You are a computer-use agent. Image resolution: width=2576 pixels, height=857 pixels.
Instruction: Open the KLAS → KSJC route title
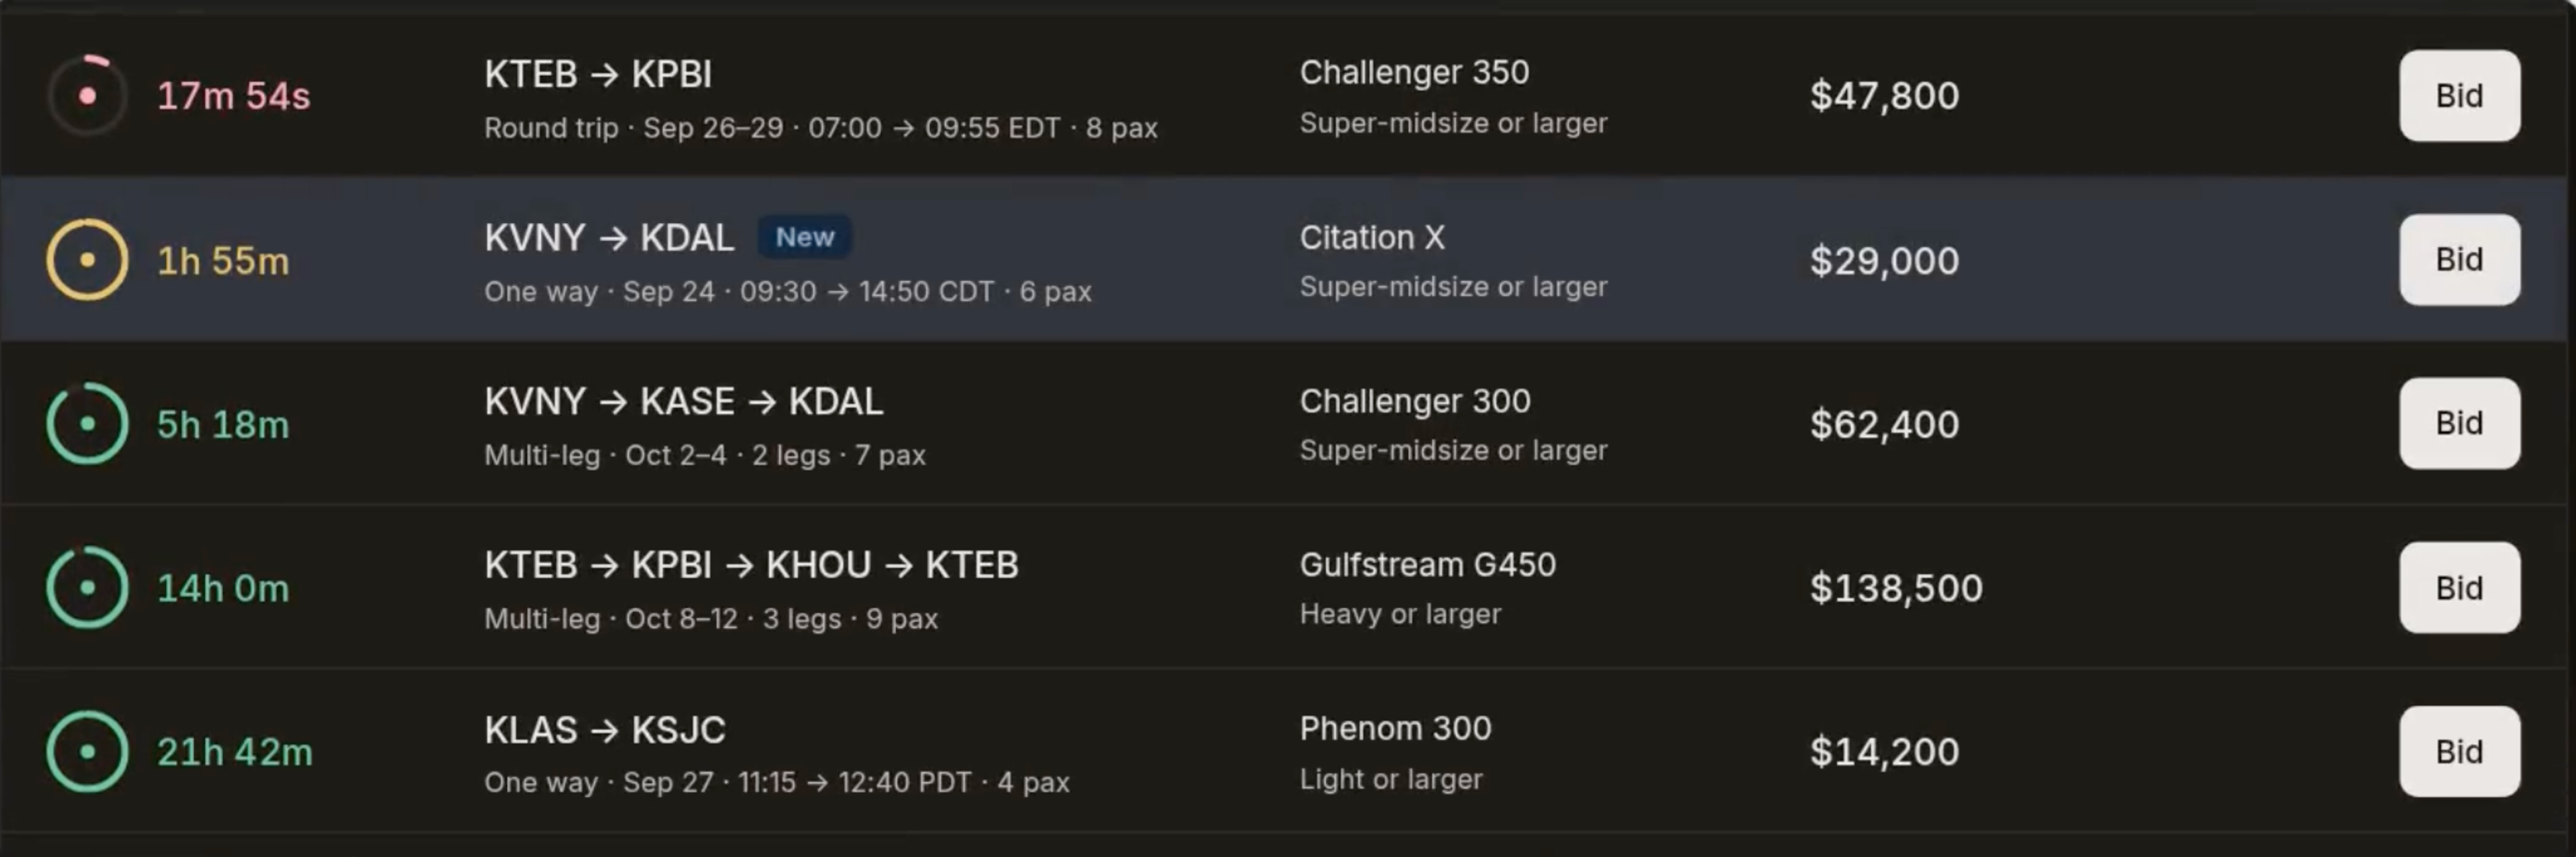tap(605, 730)
